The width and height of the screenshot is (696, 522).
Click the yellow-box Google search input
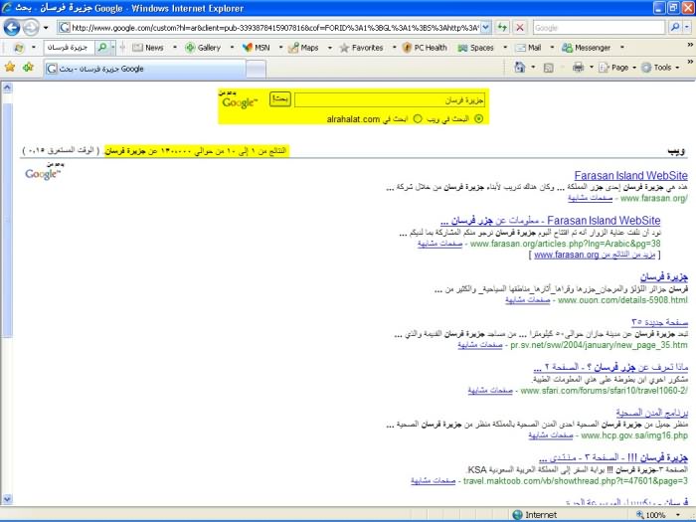(x=390, y=100)
